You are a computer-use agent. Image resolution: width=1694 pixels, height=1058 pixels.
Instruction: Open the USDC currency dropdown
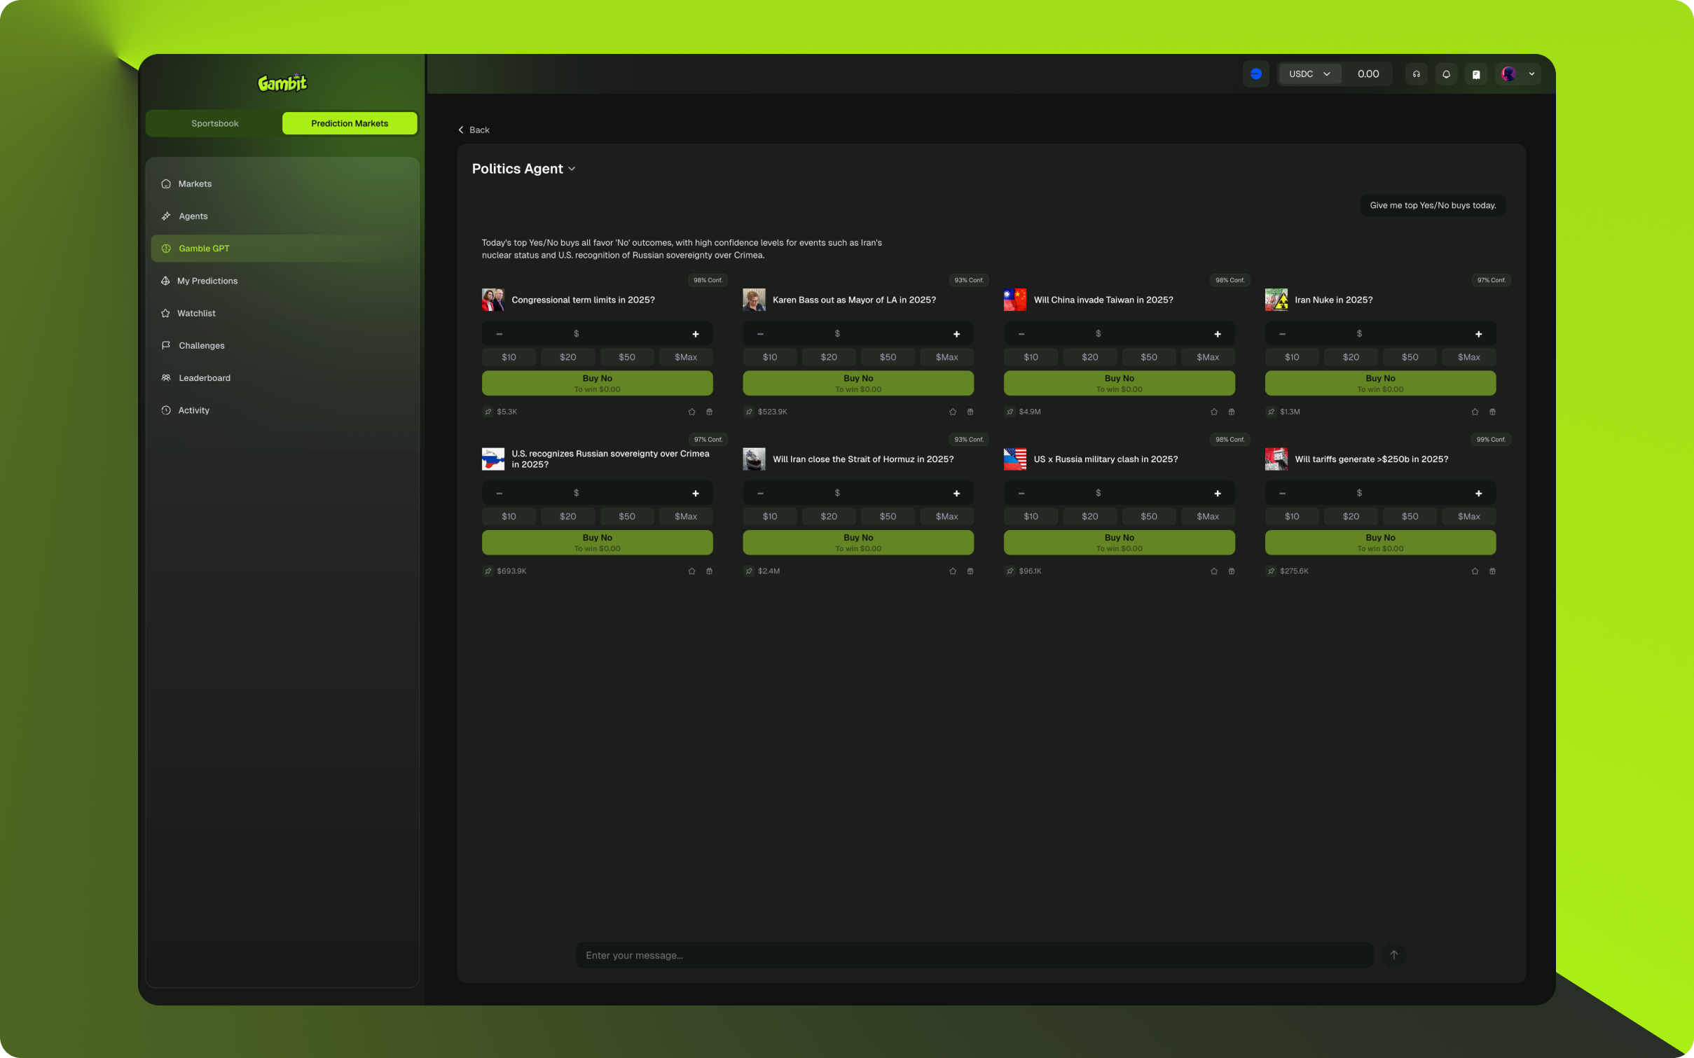(1309, 74)
